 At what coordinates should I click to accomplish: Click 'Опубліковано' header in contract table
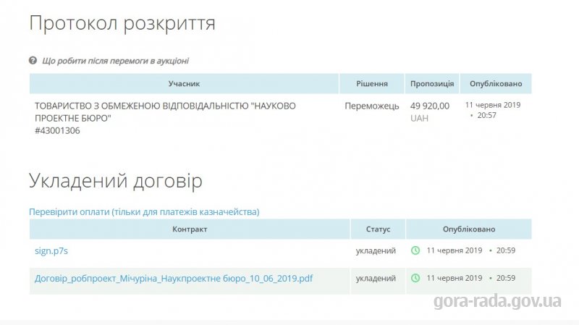point(468,229)
